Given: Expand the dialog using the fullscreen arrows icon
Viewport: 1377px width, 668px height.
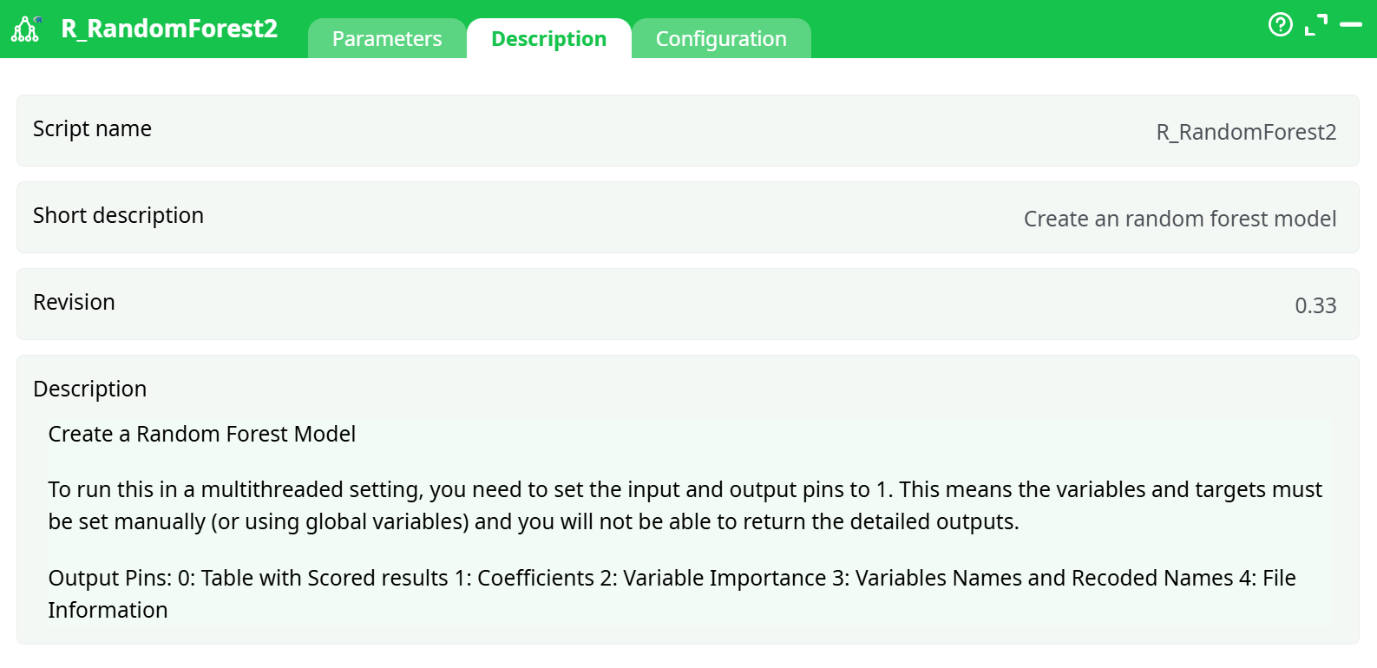Looking at the screenshot, I should 1317,25.
